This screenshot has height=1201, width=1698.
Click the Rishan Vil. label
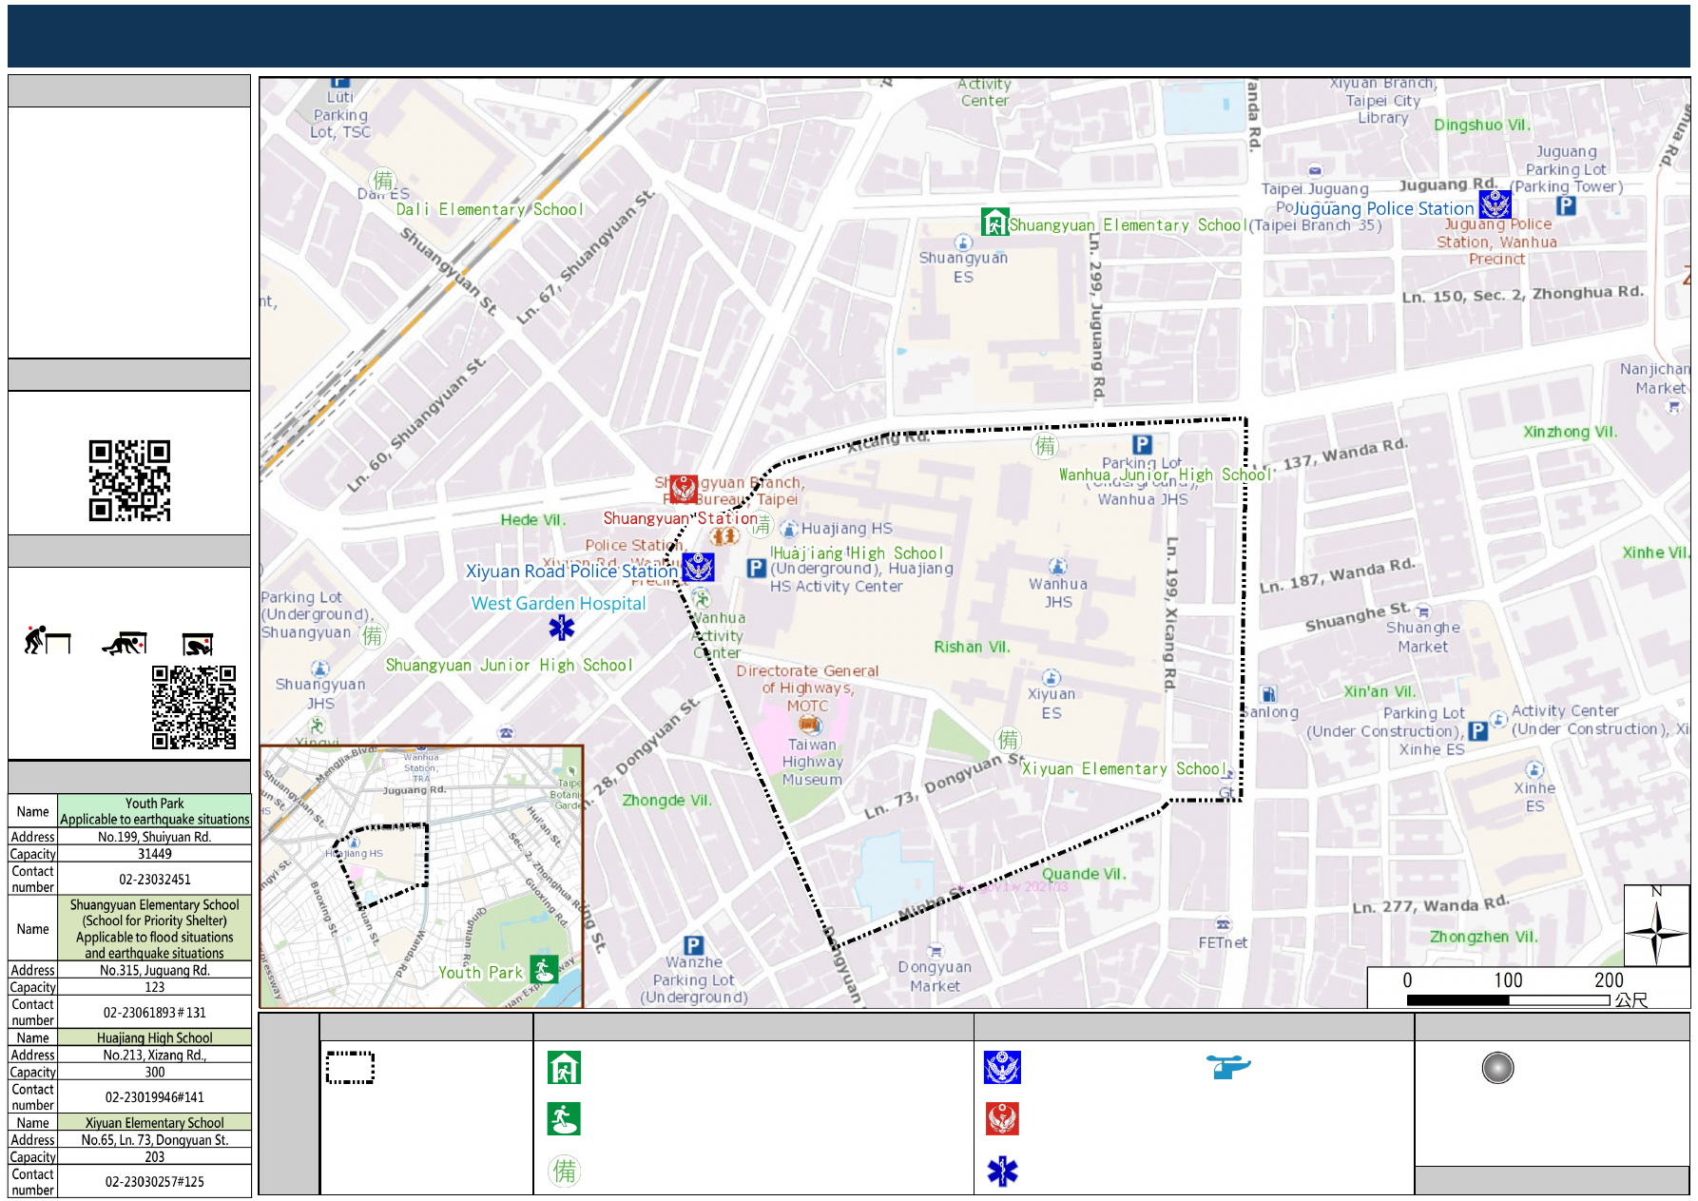[972, 647]
